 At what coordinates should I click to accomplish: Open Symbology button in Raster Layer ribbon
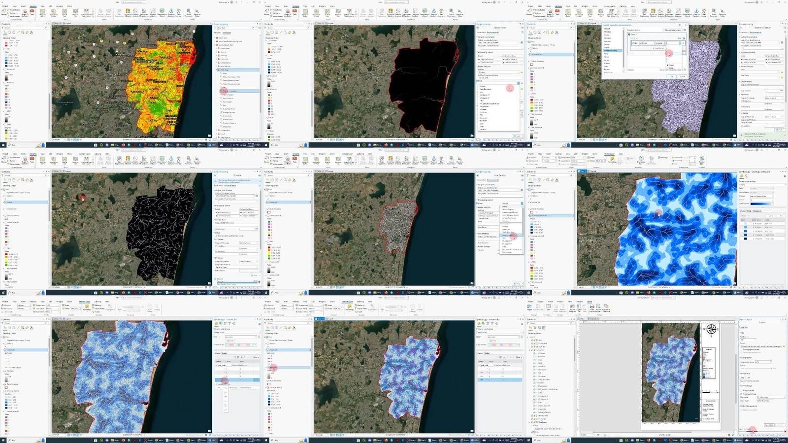tap(612, 160)
